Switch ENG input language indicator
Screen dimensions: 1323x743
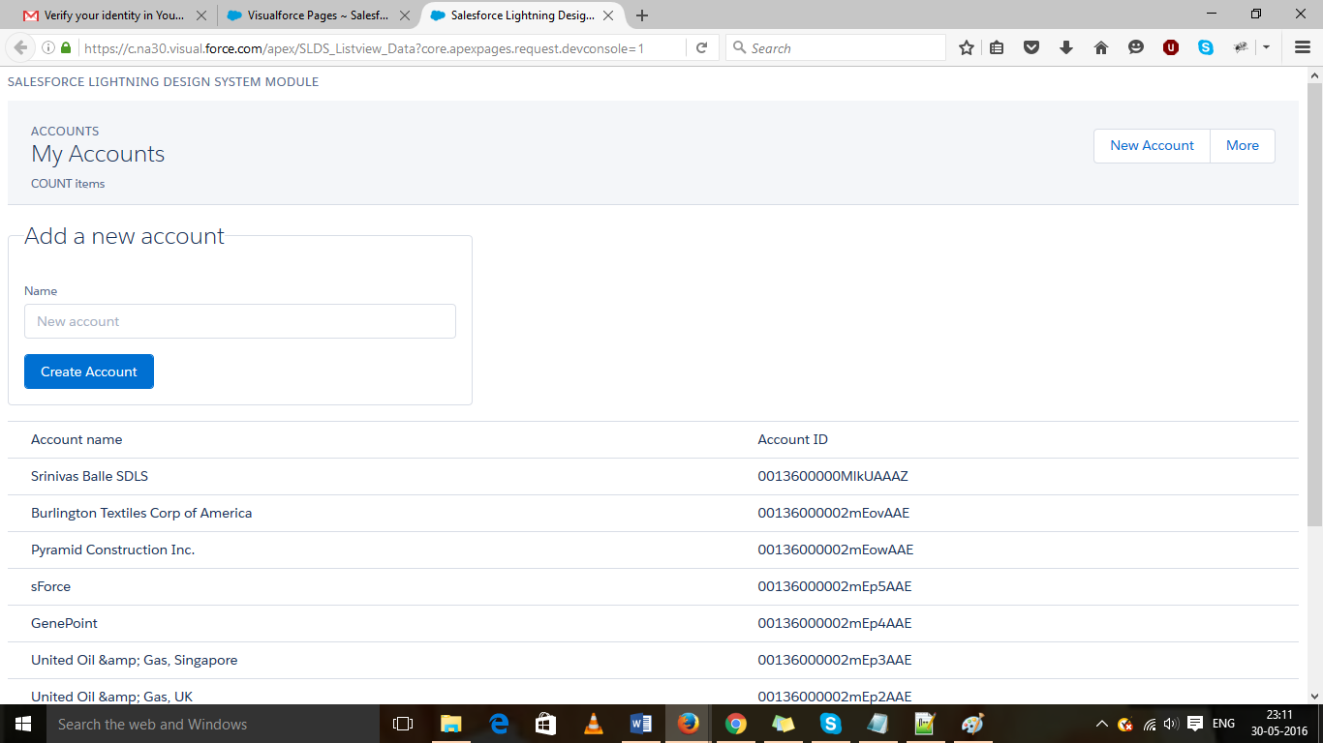click(1223, 724)
